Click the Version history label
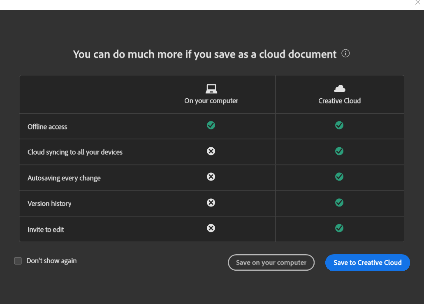This screenshot has height=304, width=424. point(49,203)
